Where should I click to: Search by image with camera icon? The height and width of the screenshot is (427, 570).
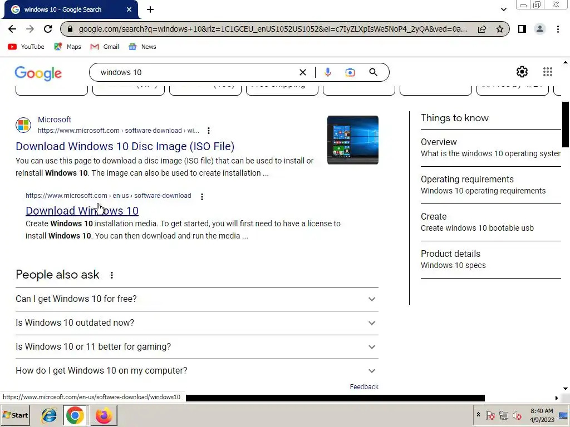[x=350, y=72]
